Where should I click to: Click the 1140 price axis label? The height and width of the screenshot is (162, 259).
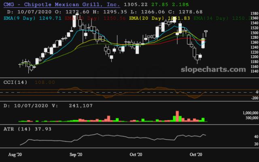(254, 71)
